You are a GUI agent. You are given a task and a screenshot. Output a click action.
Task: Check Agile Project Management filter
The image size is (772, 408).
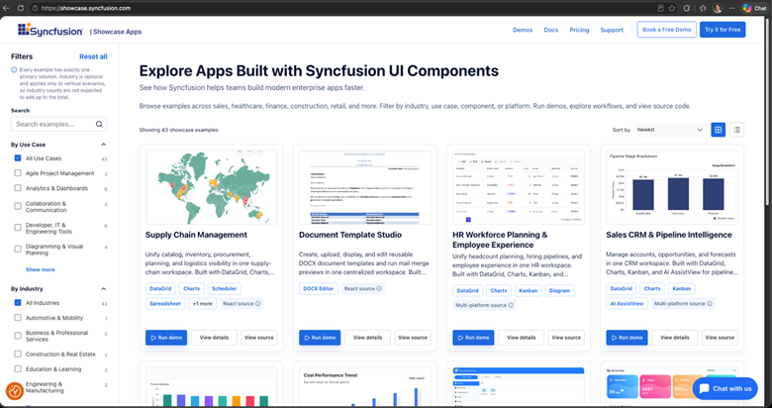(x=18, y=173)
